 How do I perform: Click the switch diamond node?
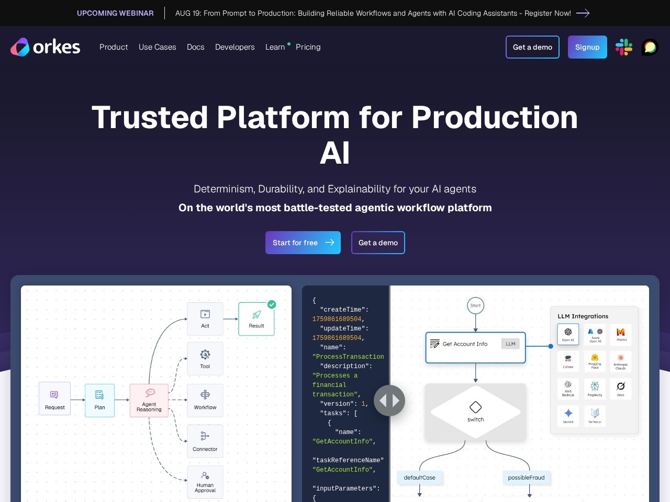pyautogui.click(x=475, y=412)
